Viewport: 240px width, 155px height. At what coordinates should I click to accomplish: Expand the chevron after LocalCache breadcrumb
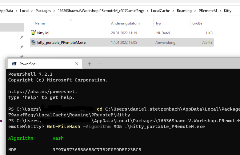(173, 11)
